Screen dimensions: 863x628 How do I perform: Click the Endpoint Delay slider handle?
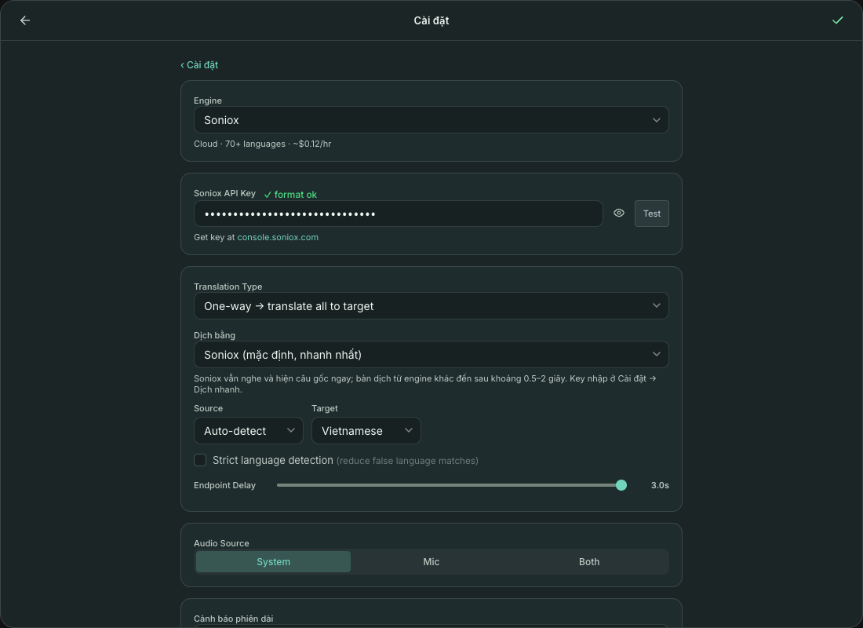(621, 485)
